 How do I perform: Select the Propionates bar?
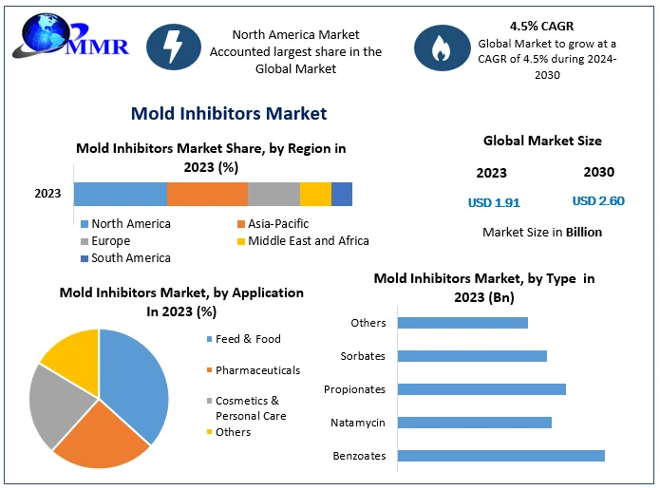click(481, 389)
